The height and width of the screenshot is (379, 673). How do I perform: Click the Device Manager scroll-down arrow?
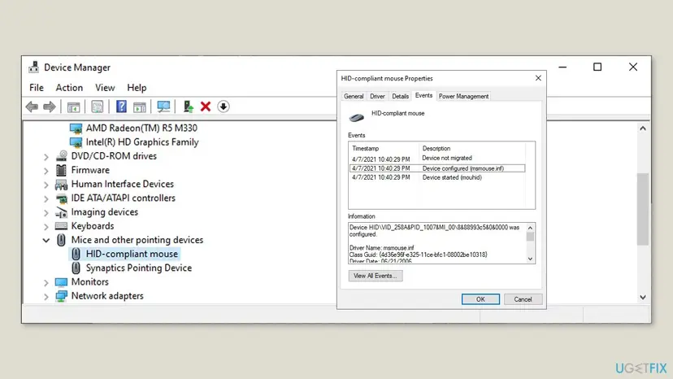pos(643,298)
